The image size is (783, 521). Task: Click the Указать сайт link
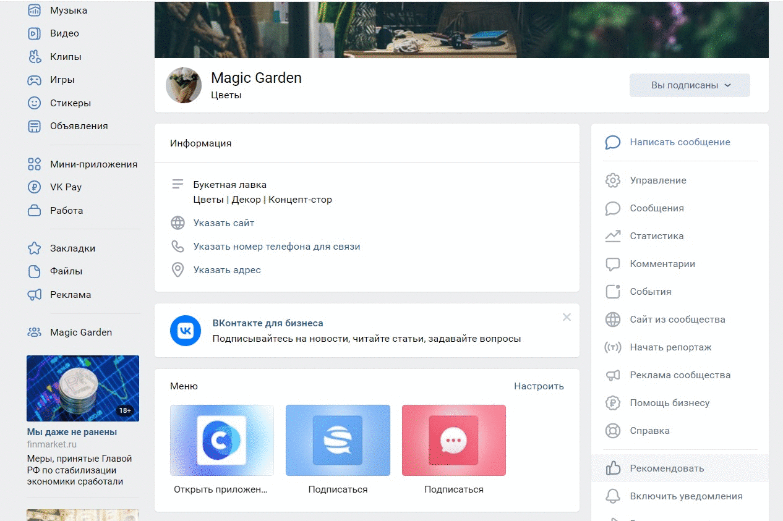[223, 223]
